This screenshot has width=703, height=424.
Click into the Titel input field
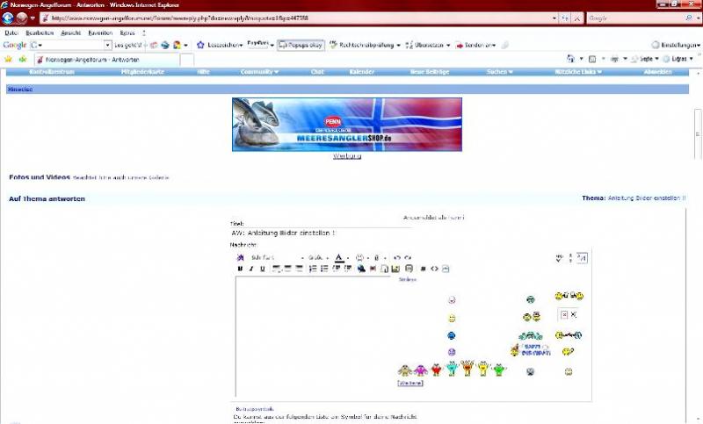(x=321, y=233)
